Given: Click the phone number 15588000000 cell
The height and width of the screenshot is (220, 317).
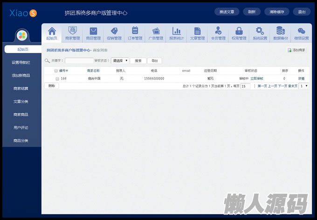Looking at the screenshot, I should click(x=154, y=78).
